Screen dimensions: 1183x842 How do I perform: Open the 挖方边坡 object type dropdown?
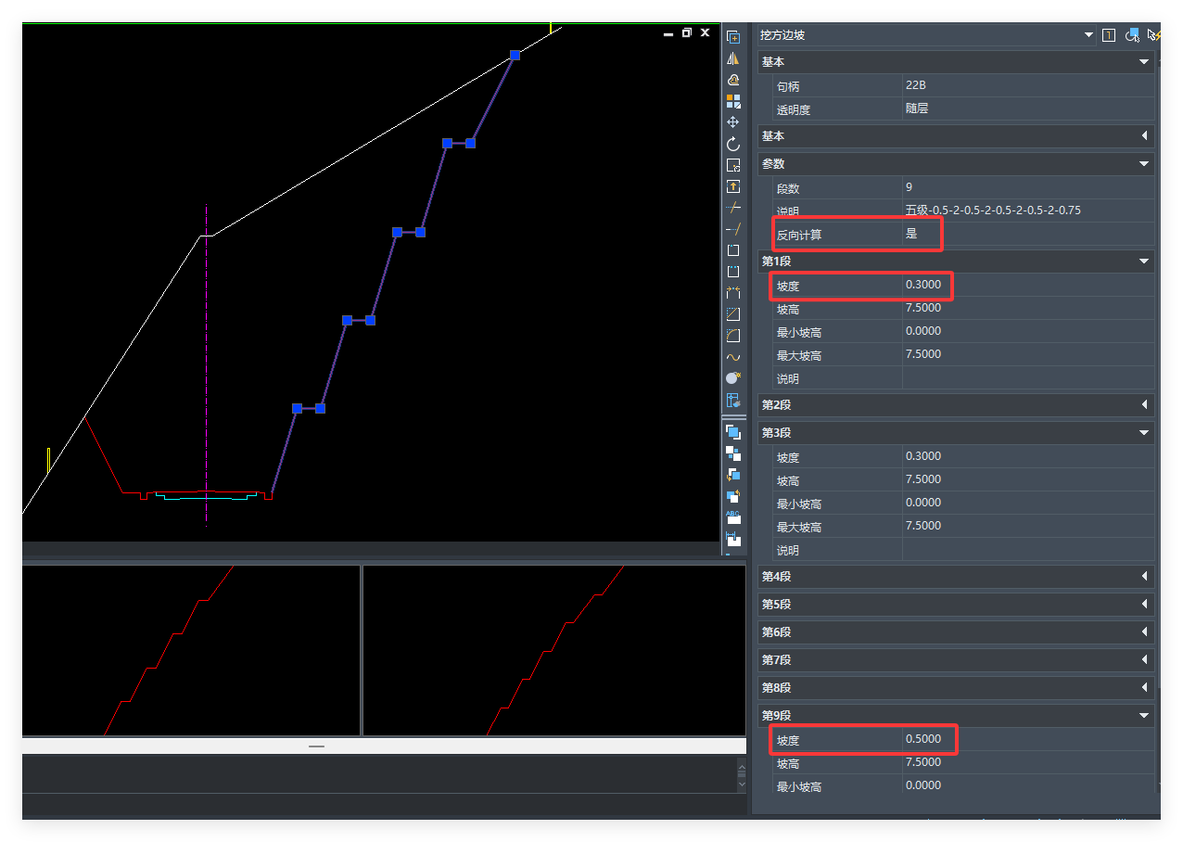coord(1088,35)
